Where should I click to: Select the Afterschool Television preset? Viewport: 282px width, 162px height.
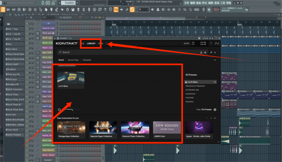pos(195,86)
